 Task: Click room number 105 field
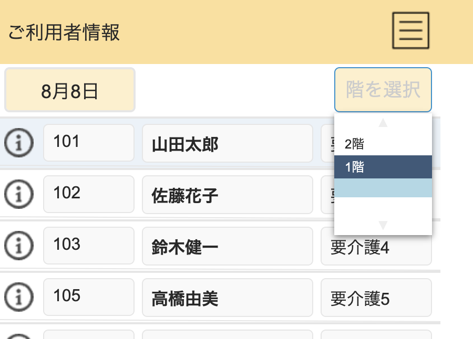click(88, 297)
